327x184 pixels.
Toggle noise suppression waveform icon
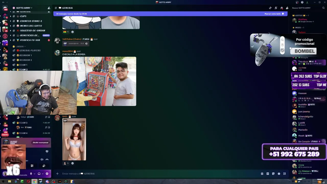(42, 159)
